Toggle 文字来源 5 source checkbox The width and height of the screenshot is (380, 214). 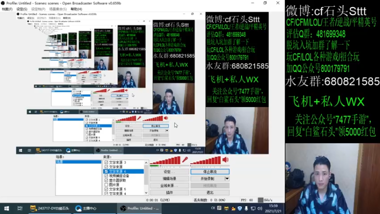point(106,189)
